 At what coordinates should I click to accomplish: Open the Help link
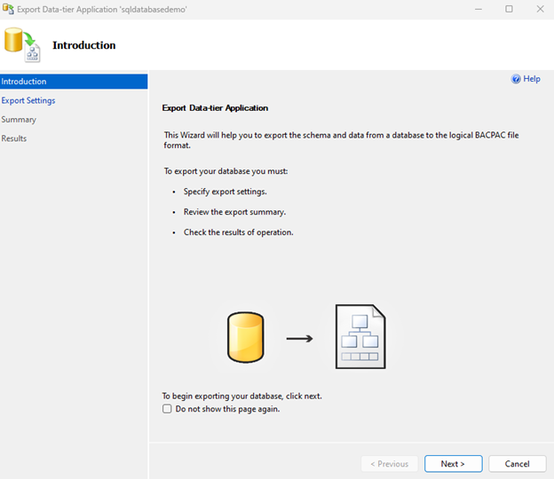click(531, 79)
